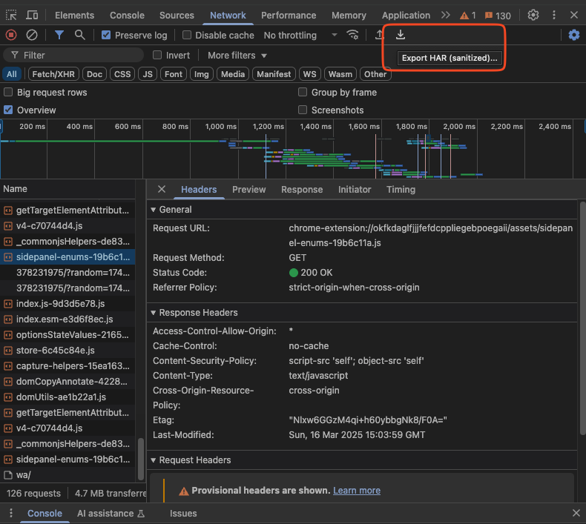Stop recording network log
The image size is (586, 524).
click(x=11, y=35)
